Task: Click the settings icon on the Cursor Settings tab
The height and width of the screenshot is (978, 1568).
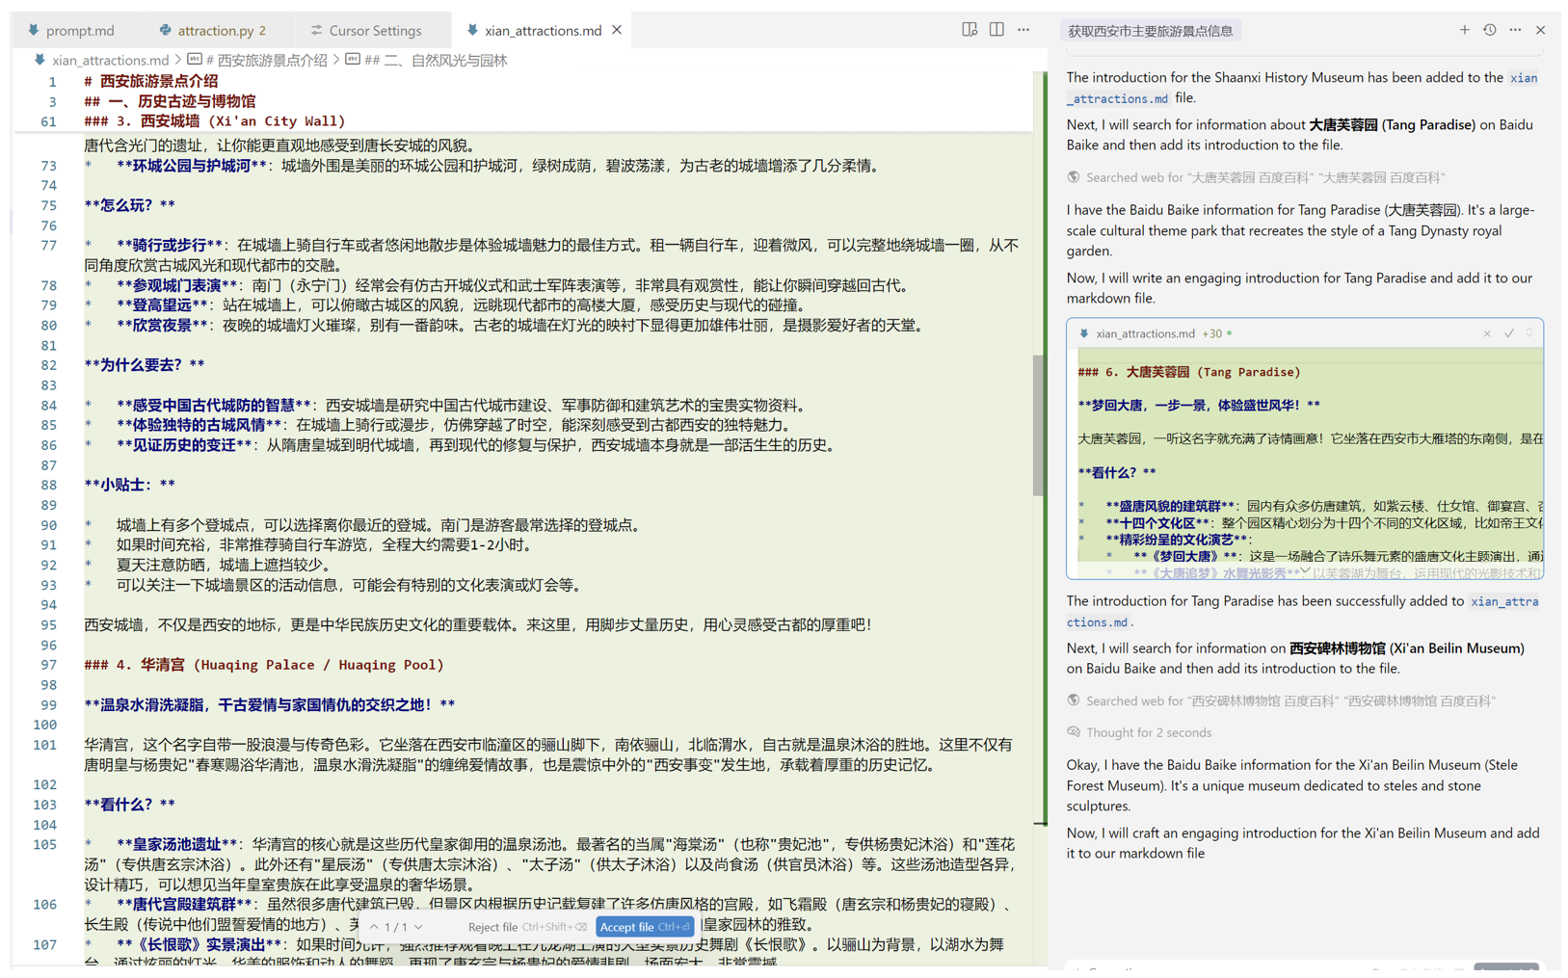Action: (316, 31)
